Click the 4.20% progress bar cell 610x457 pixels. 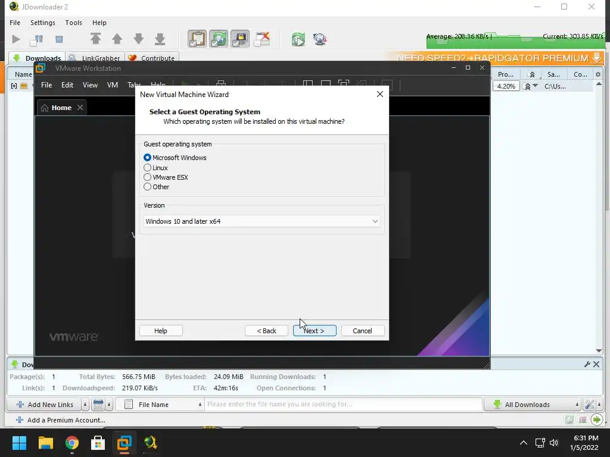coord(506,86)
